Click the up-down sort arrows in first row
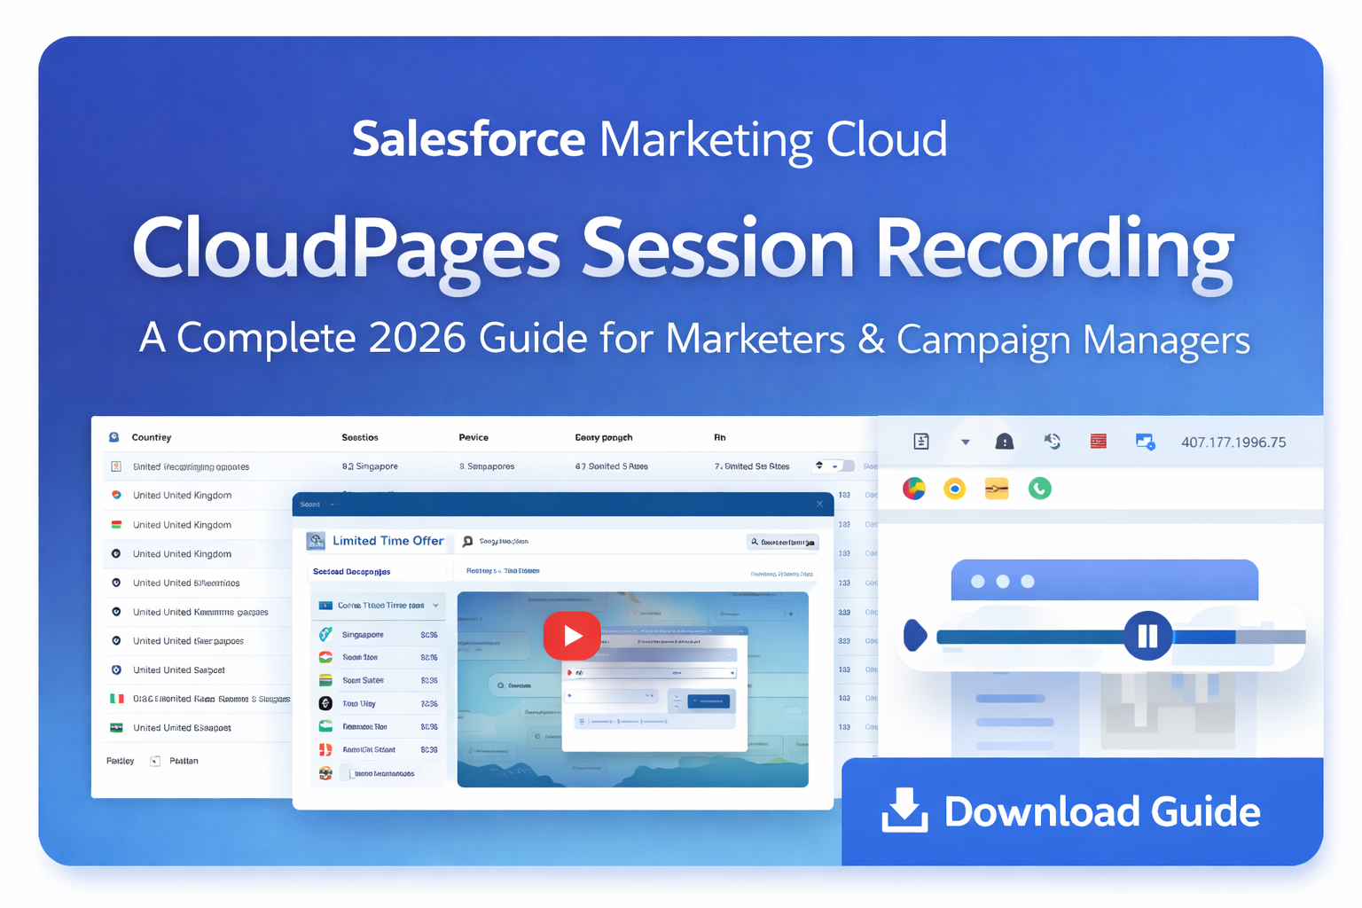 [x=819, y=466]
